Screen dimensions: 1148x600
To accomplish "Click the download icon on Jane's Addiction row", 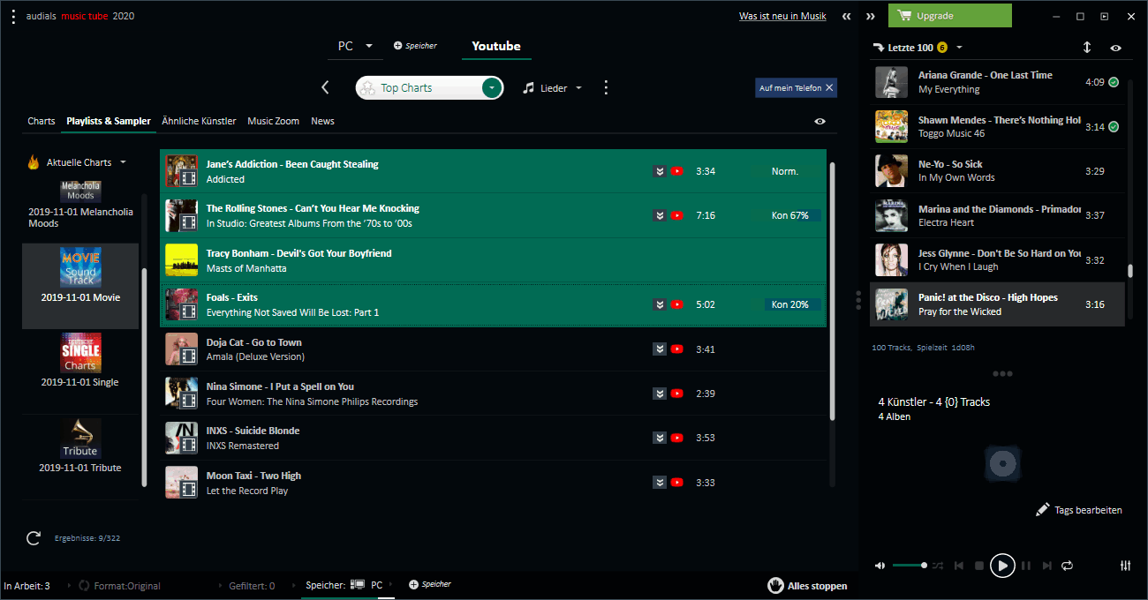I will [659, 170].
